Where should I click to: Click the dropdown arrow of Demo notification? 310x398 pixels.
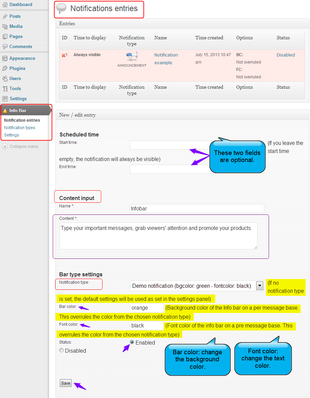coord(260,286)
